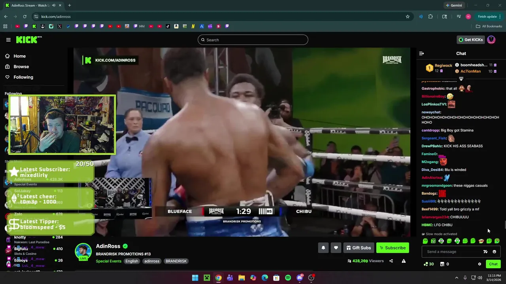The width and height of the screenshot is (506, 284).
Task: Click username HBMC in chat
Action: [427, 225]
